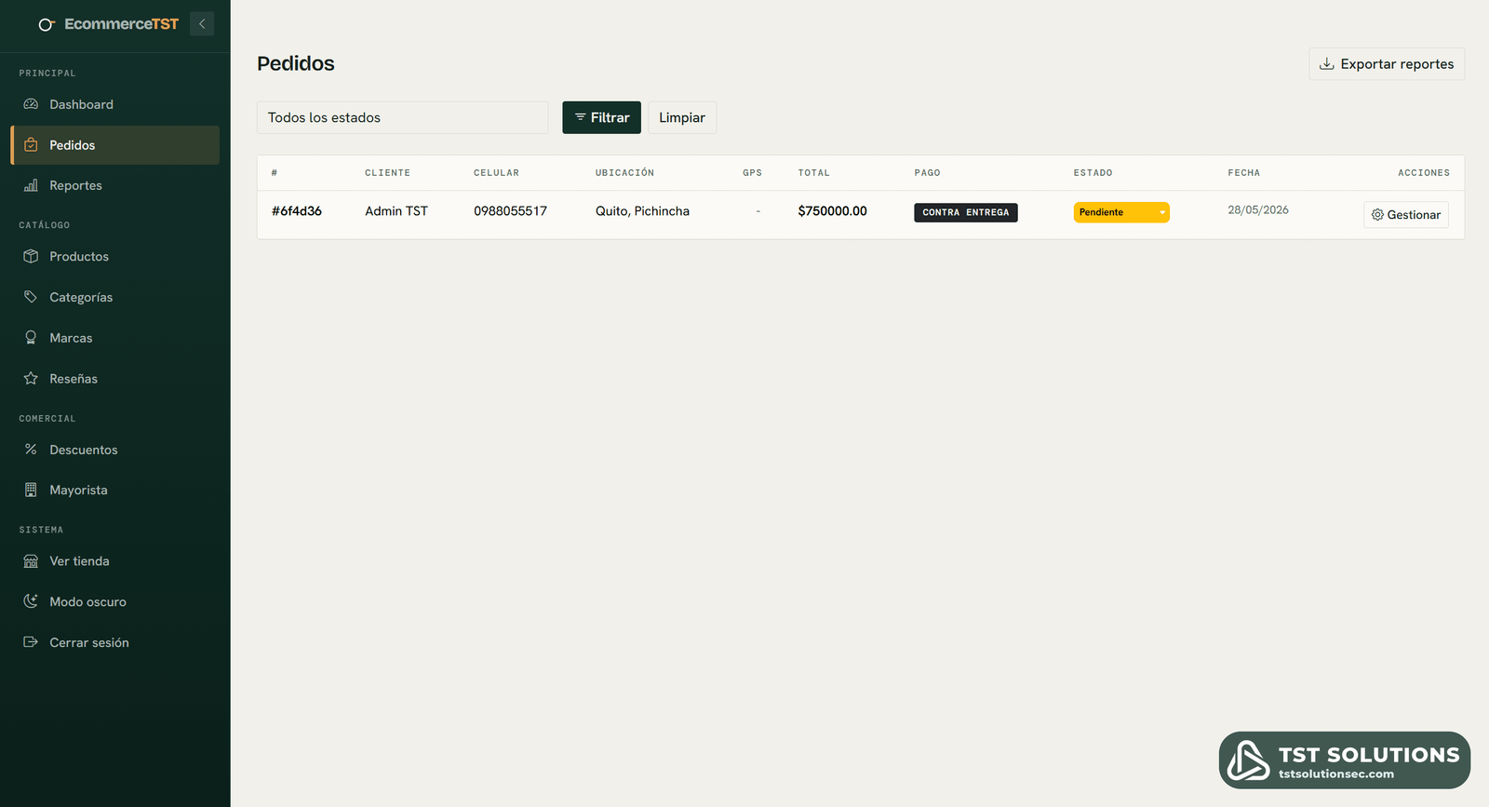Click date 28/05/2026
The height and width of the screenshot is (807, 1489).
[x=1258, y=210]
